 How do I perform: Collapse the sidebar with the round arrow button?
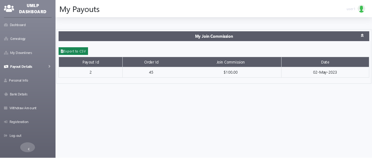[28, 148]
